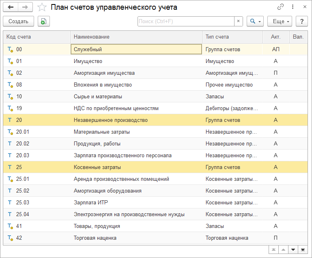312x258 pixels.
Task: Clear the search field with the X button
Action: pyautogui.click(x=239, y=22)
